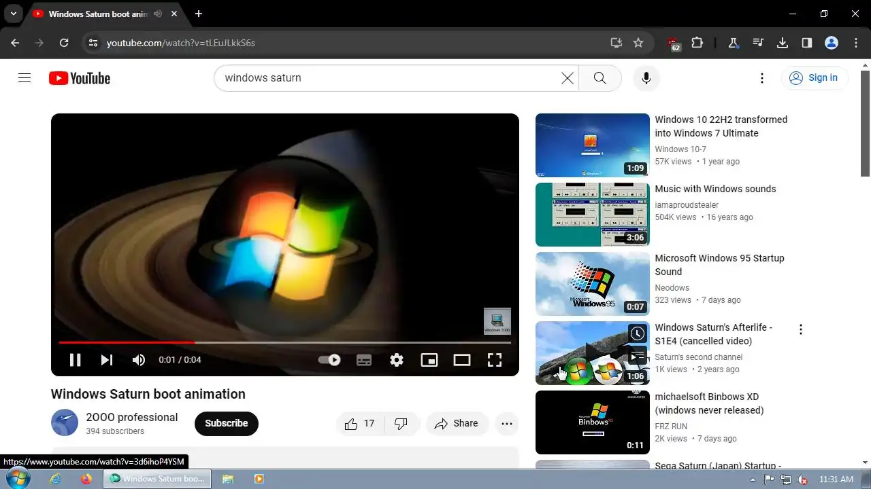Pause the video playback

pos(75,360)
